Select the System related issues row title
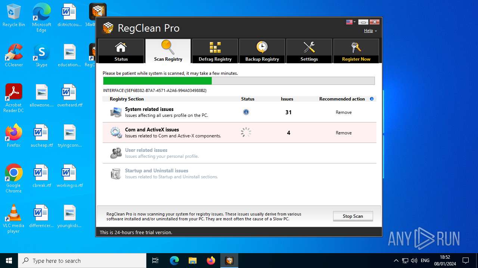Viewport: 478px width, 268px height. pos(149,109)
